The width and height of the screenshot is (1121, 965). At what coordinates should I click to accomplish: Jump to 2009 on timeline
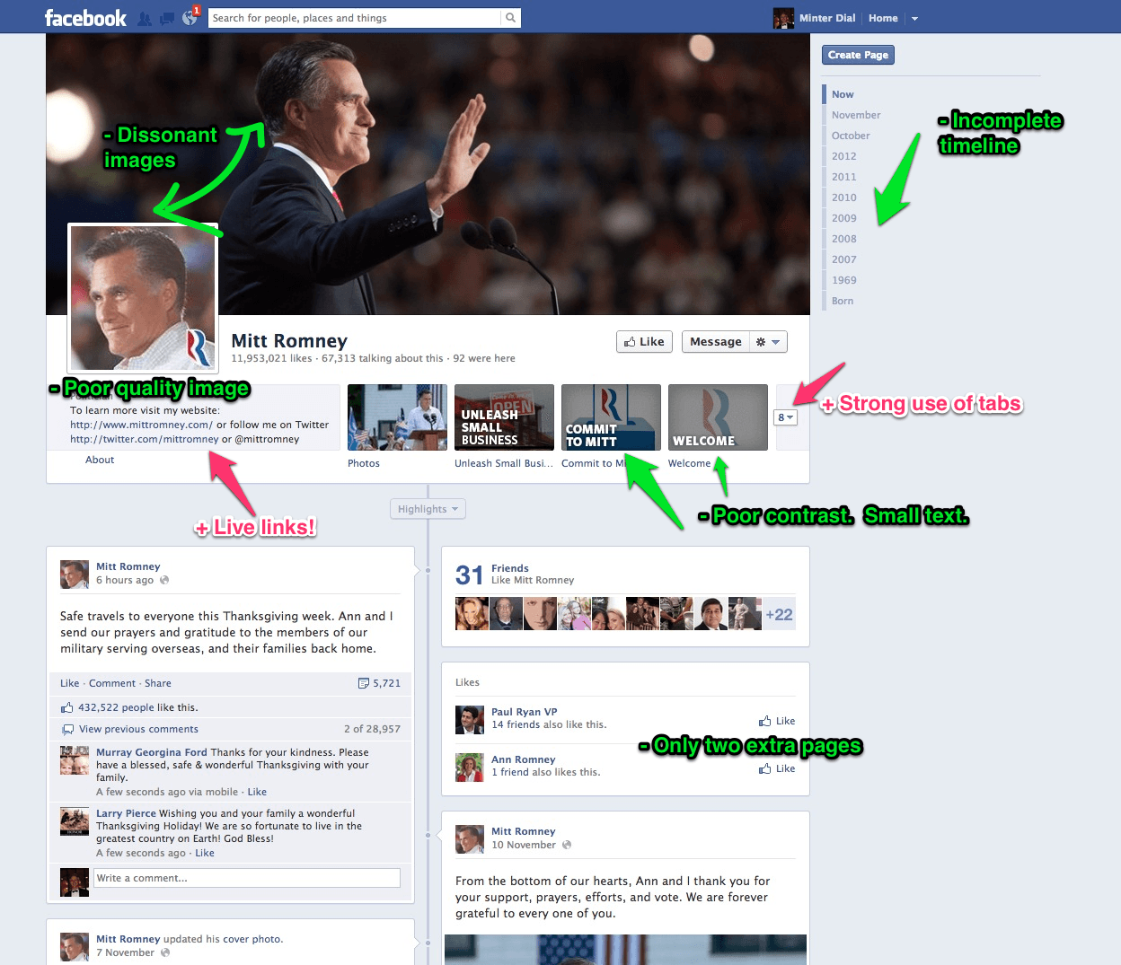pyautogui.click(x=844, y=218)
